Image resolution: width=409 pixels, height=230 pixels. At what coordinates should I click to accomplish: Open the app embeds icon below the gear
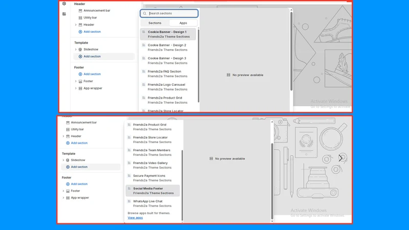tap(64, 14)
